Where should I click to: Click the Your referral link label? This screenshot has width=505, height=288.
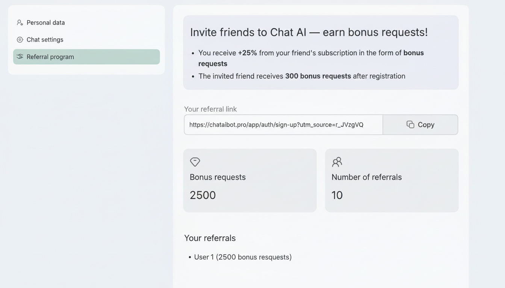(x=210, y=109)
